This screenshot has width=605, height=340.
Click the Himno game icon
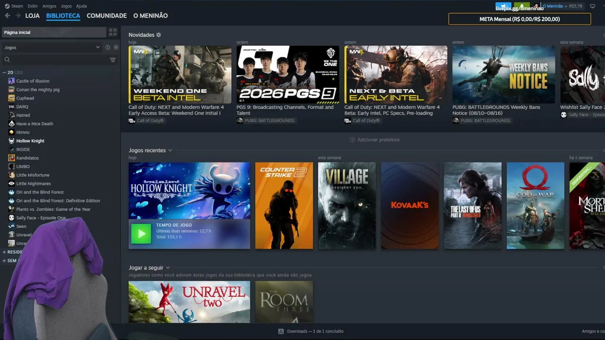(11, 132)
